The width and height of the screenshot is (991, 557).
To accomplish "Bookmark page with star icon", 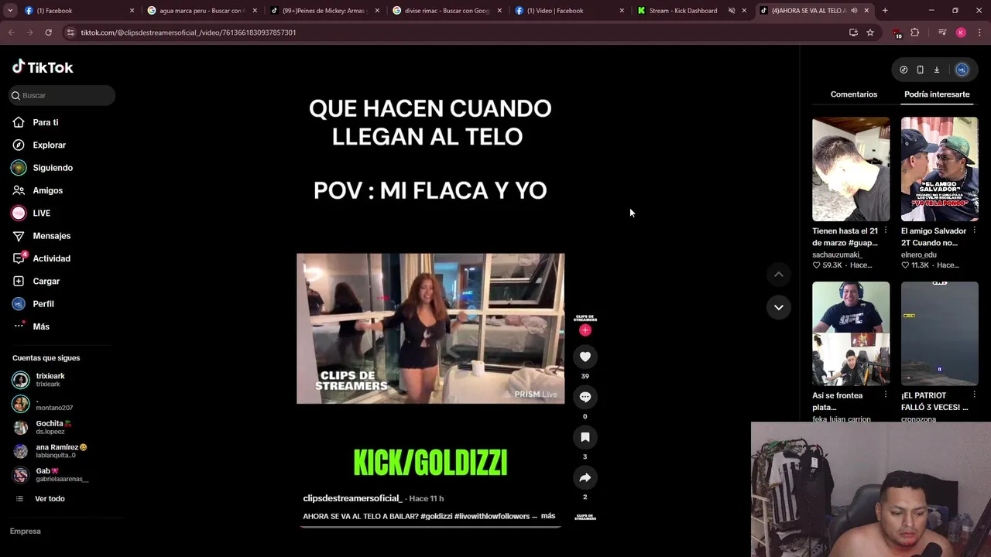I will [870, 32].
